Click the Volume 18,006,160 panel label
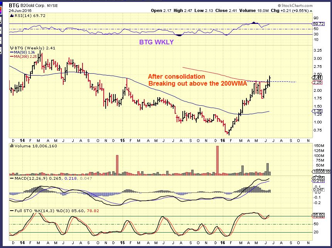 [x=35, y=146]
